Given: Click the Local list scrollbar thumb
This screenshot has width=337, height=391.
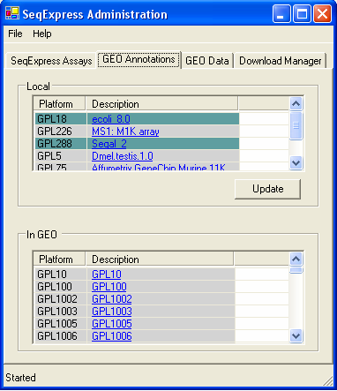Looking at the screenshot, I should (296, 125).
